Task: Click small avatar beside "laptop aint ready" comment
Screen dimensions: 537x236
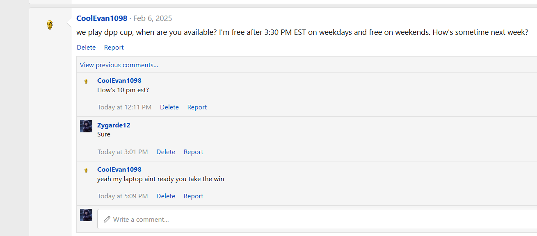Action: tap(86, 170)
